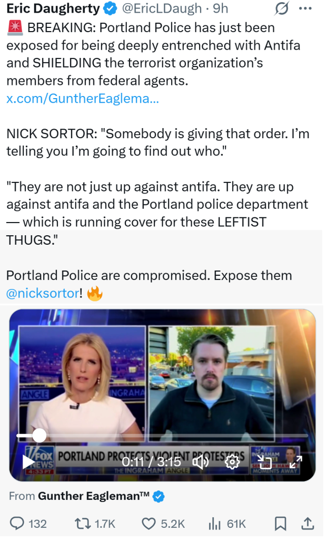Screen dimensions: 326x540
Task: Toggle the video mute speaker icon
Action: click(x=201, y=461)
